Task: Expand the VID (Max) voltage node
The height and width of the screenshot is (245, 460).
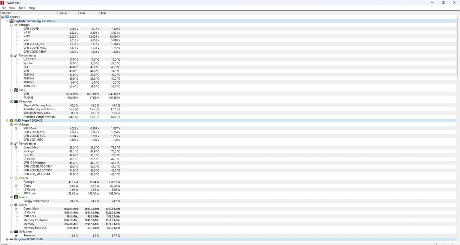Action: pyautogui.click(x=16, y=128)
